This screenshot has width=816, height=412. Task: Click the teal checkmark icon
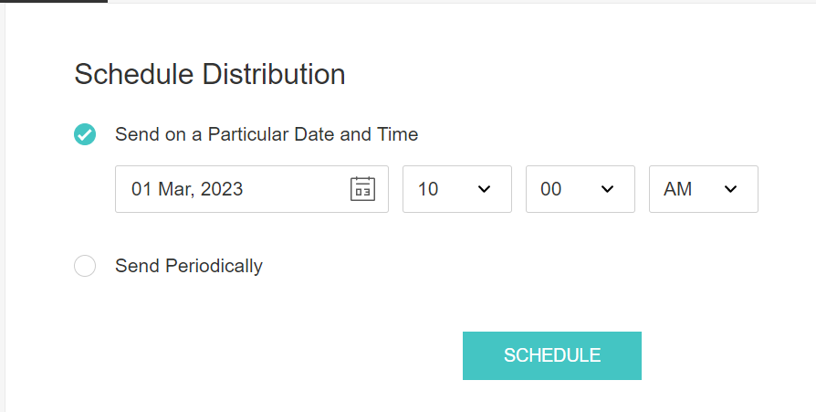coord(85,134)
